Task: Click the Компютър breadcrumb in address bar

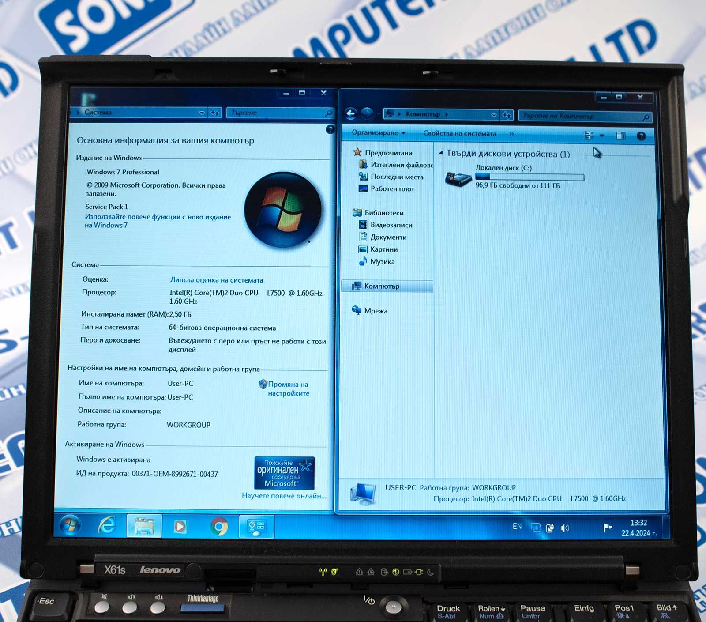Action: pyautogui.click(x=423, y=114)
